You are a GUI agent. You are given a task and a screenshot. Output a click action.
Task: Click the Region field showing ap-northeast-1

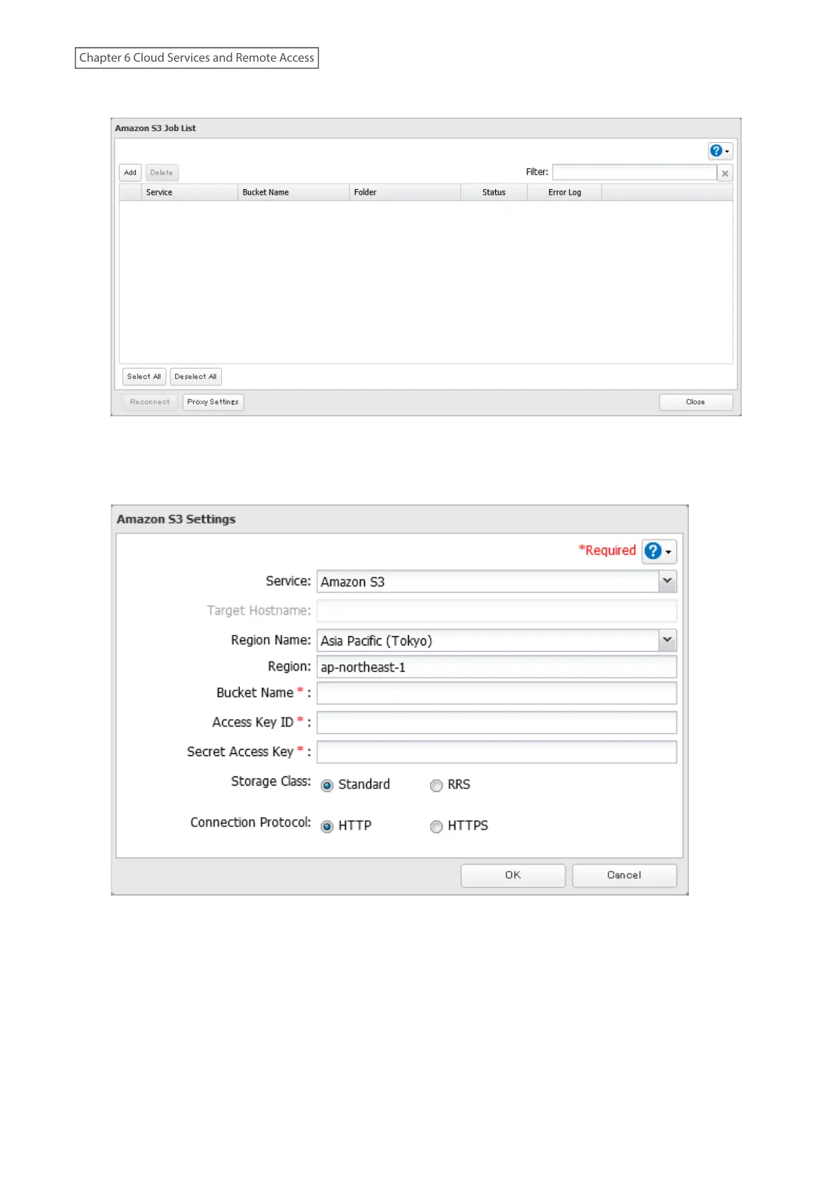[496, 666]
